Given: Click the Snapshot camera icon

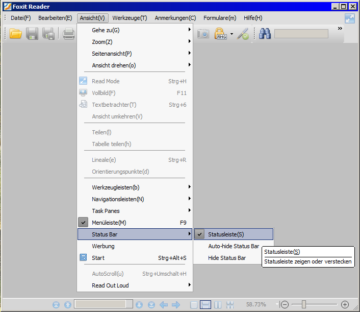Looking at the screenshot, I should point(203,34).
